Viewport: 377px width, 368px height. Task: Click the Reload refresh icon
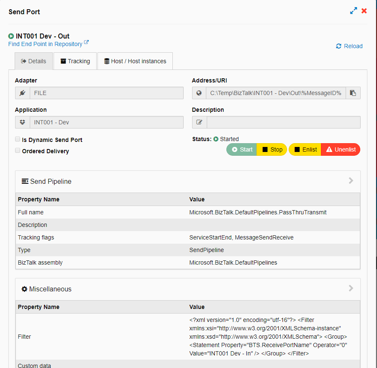click(339, 46)
